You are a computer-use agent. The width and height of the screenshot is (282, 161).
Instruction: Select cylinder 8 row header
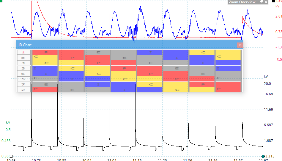[x=23, y=58]
